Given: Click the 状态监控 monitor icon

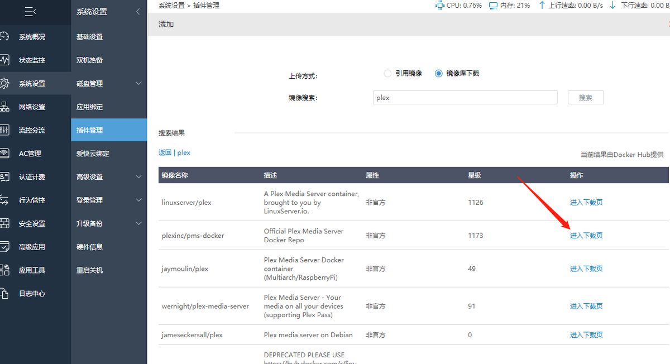Looking at the screenshot, I should point(4,60).
